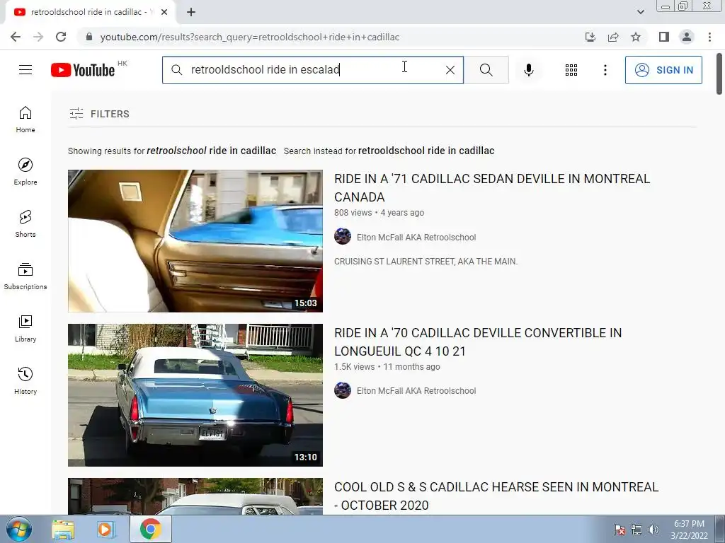Screen dimensions: 725x543
Task: View site info via padlock icon
Action: [x=89, y=37]
